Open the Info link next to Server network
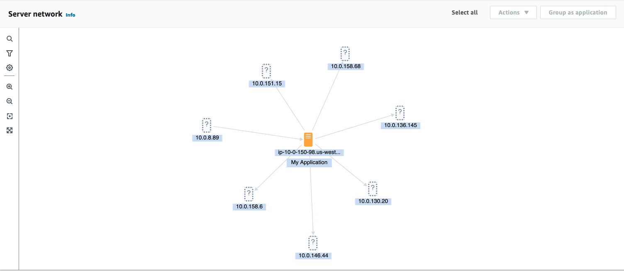The width and height of the screenshot is (624, 271). pyautogui.click(x=71, y=15)
